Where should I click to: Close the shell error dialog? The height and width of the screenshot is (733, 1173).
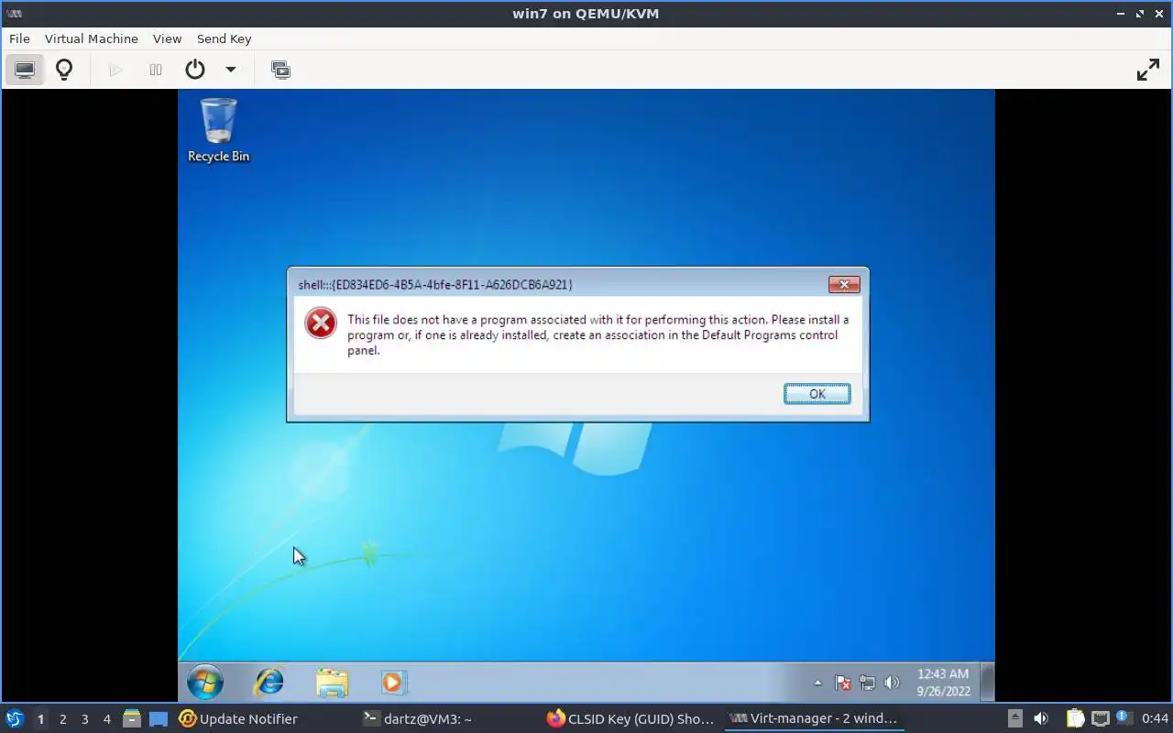[x=844, y=285]
